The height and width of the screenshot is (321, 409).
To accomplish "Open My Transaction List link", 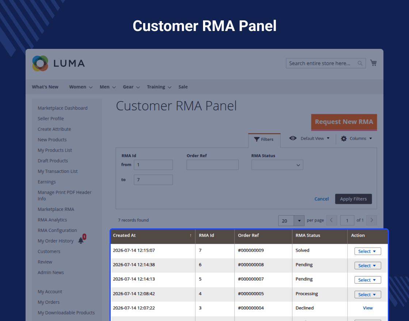I will 58,171.
